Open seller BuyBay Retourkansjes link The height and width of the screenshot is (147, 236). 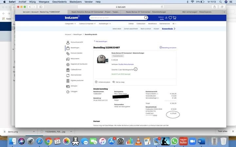pos(126,64)
